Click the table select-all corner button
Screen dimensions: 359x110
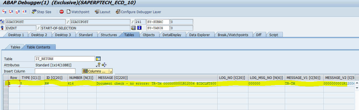6,78
